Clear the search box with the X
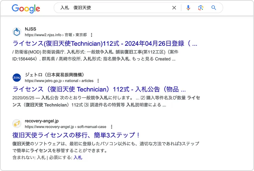 pos(174,8)
